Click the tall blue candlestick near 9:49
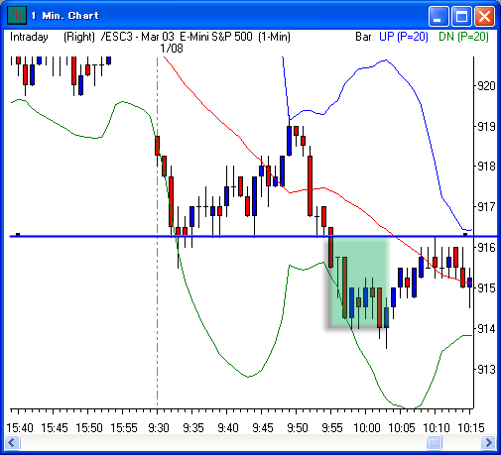Screen dimensions: 501x455 (289, 141)
